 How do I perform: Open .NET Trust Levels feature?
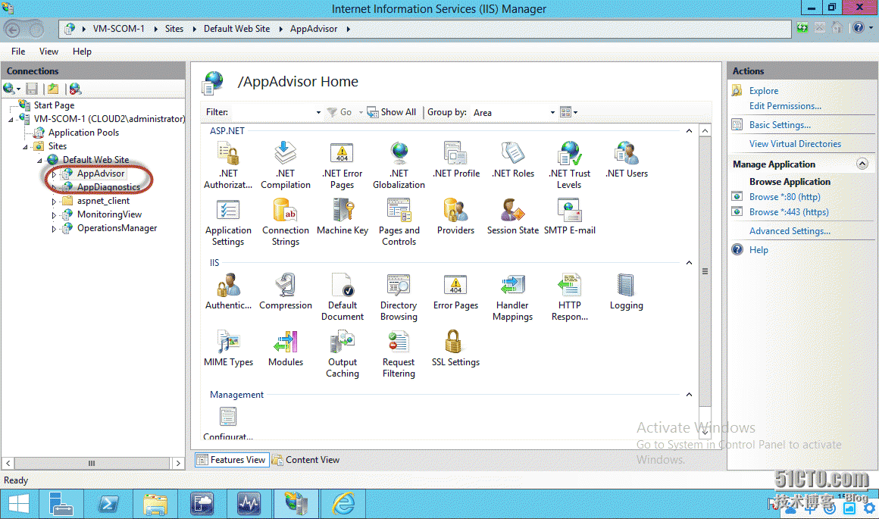tap(570, 164)
